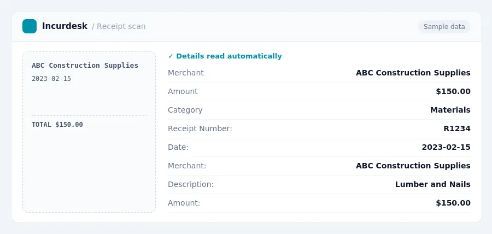
Task: Click the receipt preview merchant name text
Action: click(x=85, y=66)
